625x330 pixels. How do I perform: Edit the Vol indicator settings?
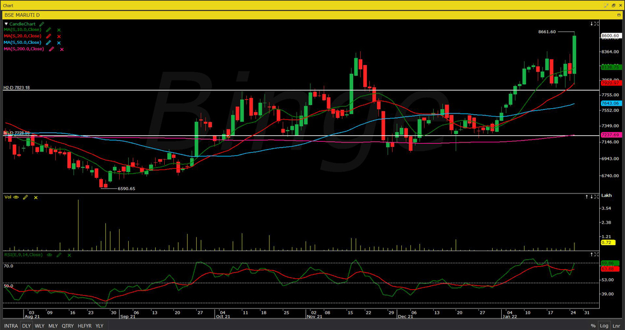coord(25,197)
